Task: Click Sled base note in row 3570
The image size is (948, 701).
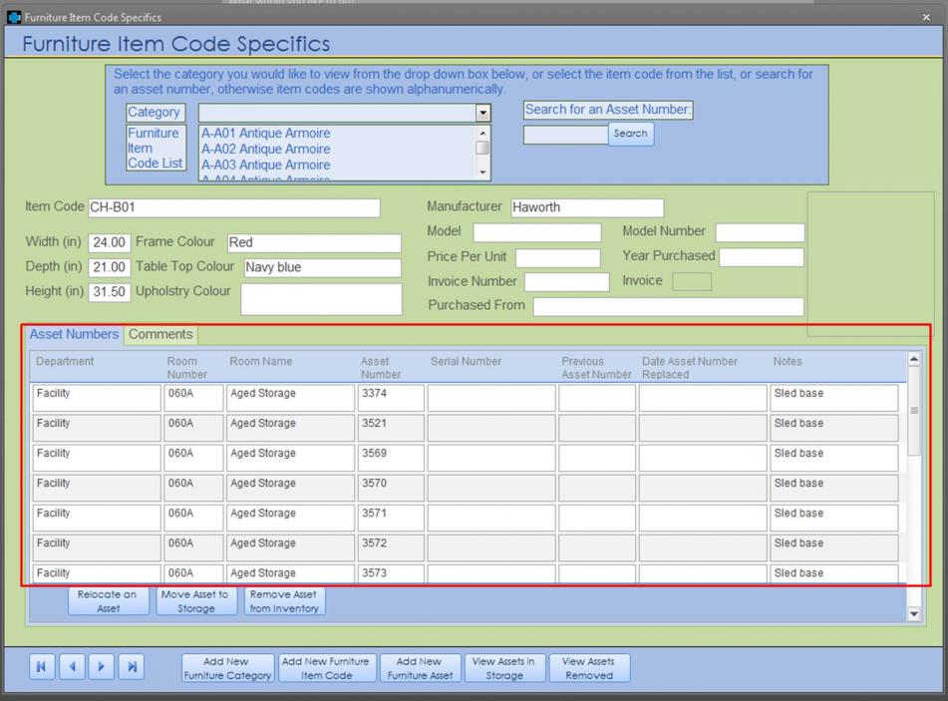Action: coord(833,488)
